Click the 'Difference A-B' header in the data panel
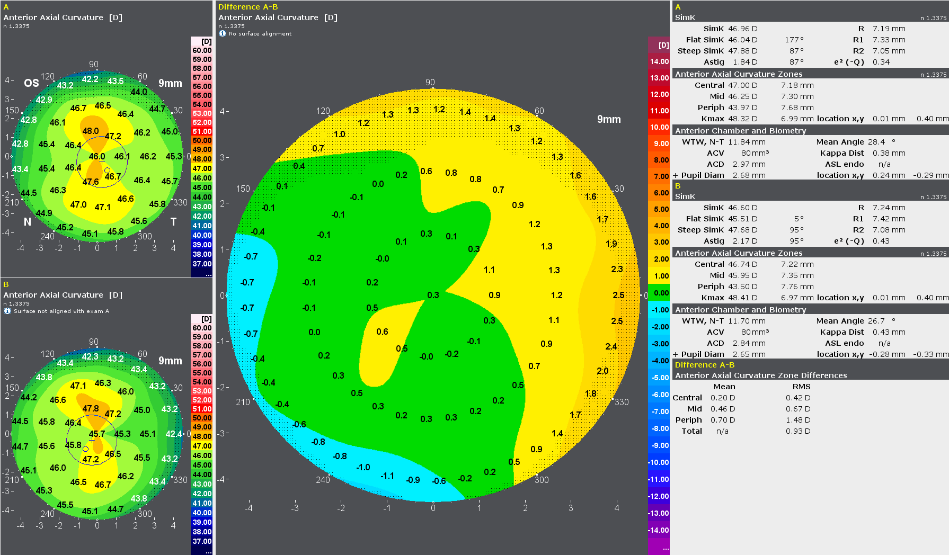This screenshot has height=555, width=949. point(705,365)
